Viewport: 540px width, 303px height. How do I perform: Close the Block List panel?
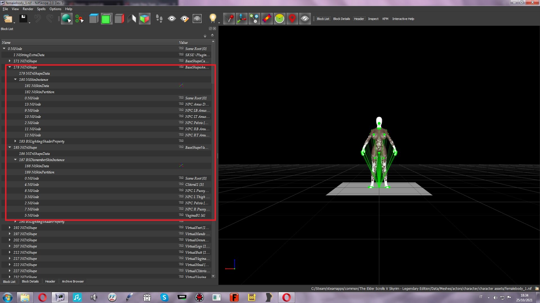coord(215,29)
